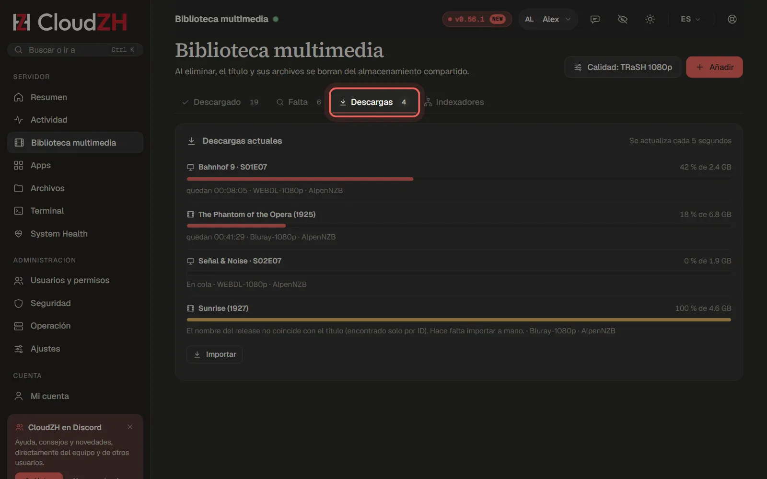Click 'Señal & Noise · S02E07' title

click(x=240, y=261)
